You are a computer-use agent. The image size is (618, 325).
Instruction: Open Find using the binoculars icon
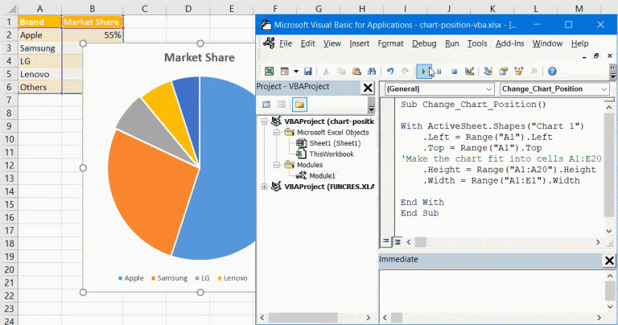(x=372, y=72)
